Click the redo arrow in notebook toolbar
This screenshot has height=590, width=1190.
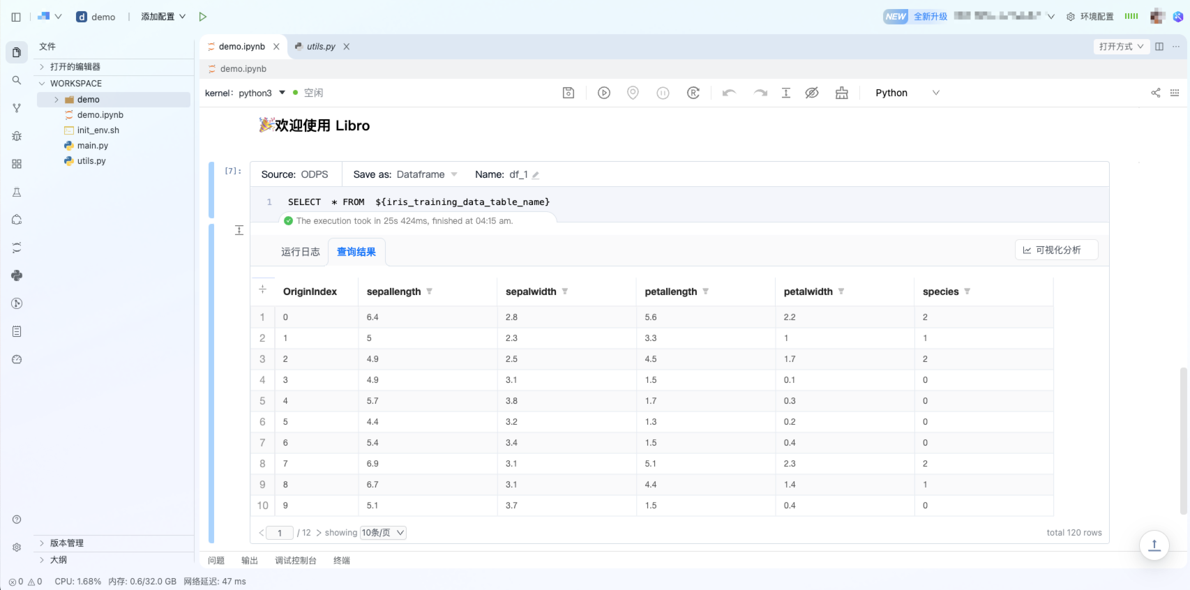(x=760, y=93)
